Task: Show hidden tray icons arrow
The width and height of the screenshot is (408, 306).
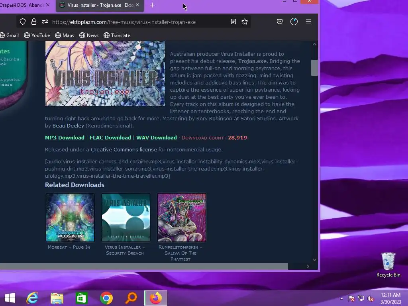Action: 341,298
